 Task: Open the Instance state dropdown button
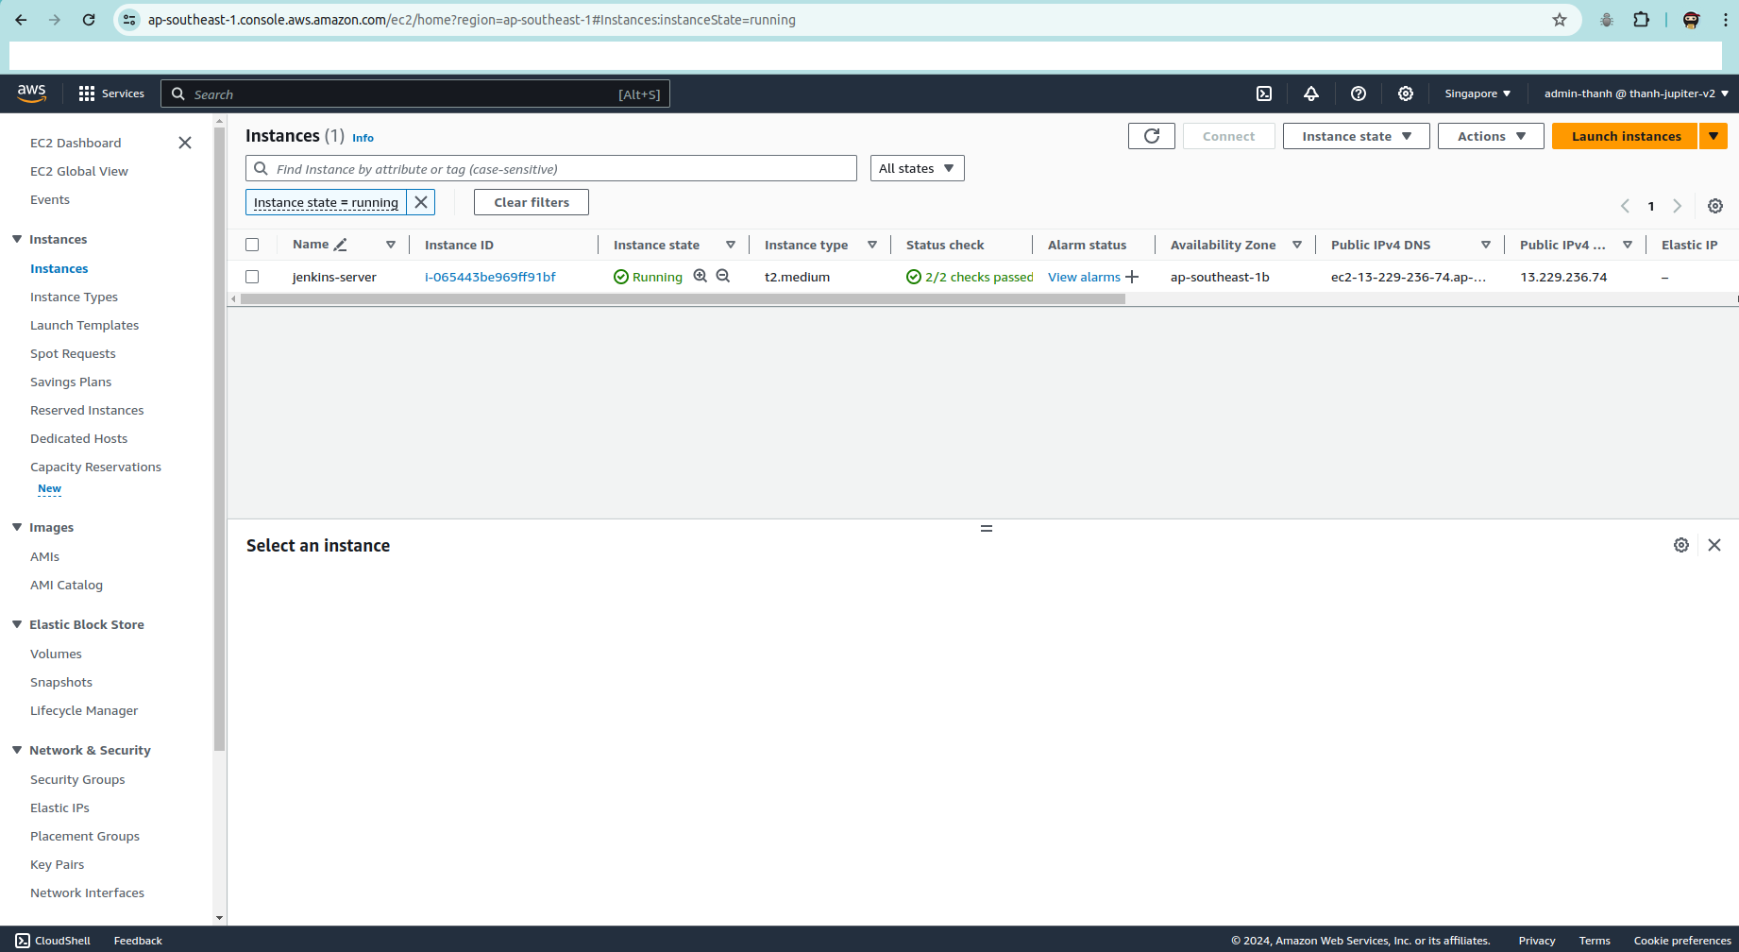[x=1357, y=136]
